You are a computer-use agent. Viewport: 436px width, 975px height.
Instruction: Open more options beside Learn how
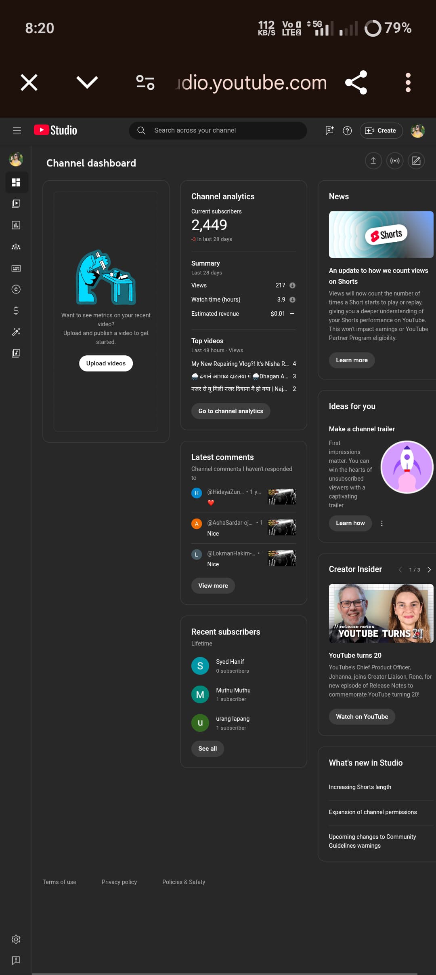click(382, 523)
